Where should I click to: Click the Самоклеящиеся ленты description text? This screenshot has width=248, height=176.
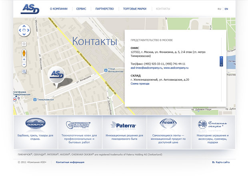click(168, 139)
